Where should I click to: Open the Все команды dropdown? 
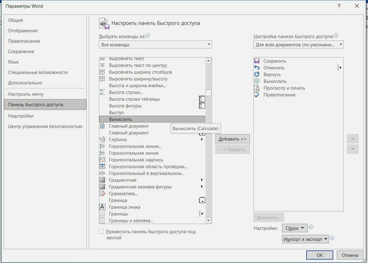click(x=155, y=45)
